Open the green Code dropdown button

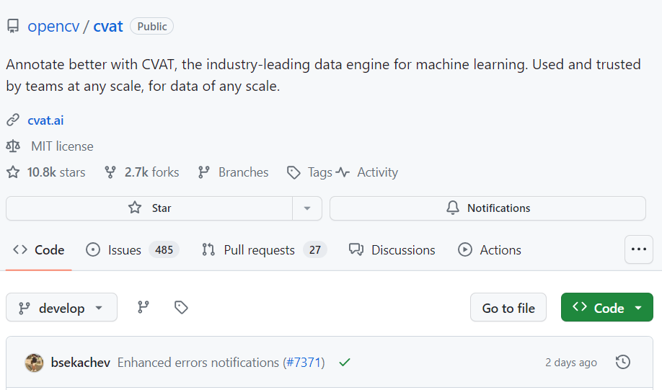tap(606, 307)
